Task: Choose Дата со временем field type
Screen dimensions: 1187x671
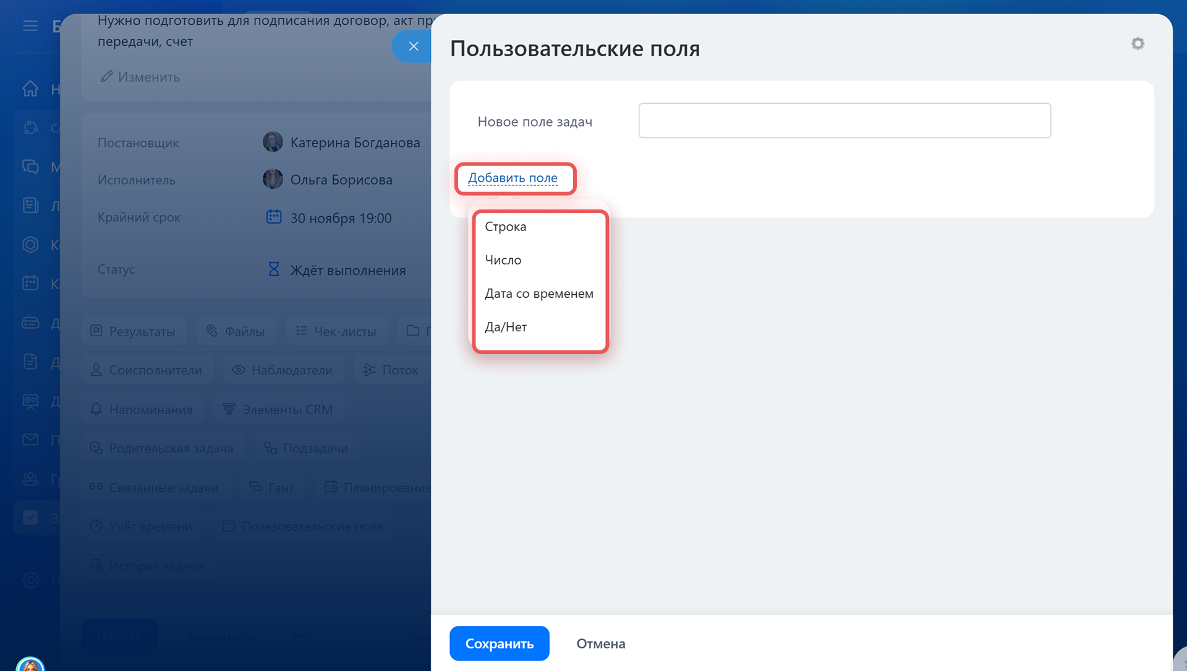Action: [538, 293]
